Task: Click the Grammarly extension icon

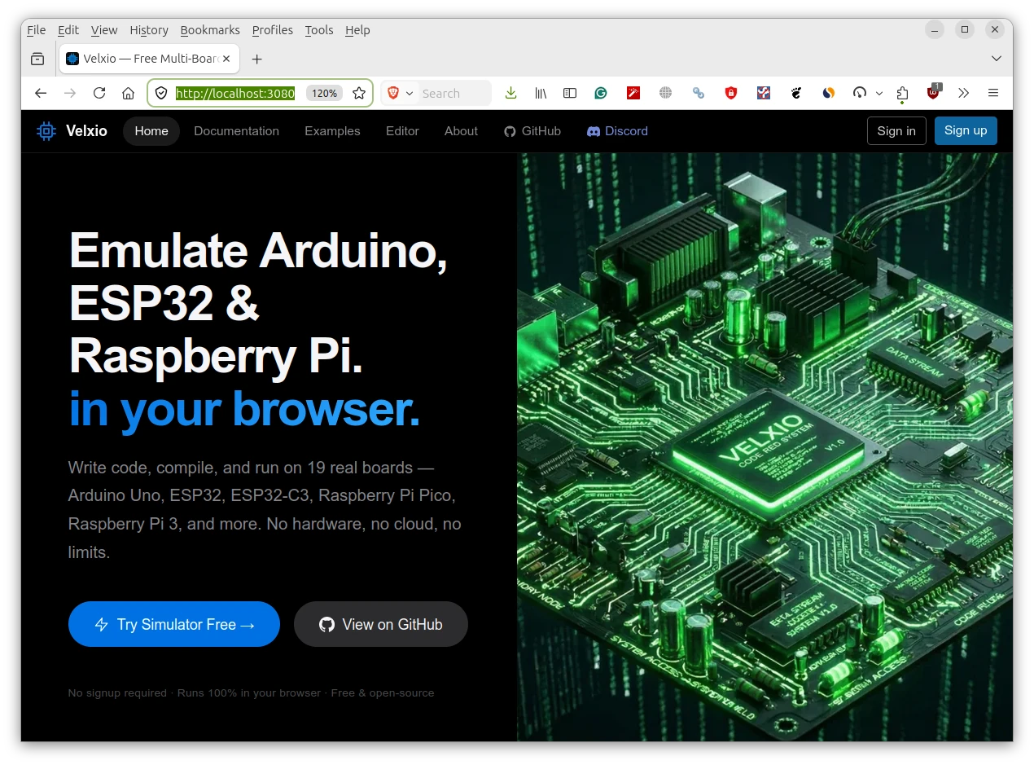Action: tap(601, 94)
